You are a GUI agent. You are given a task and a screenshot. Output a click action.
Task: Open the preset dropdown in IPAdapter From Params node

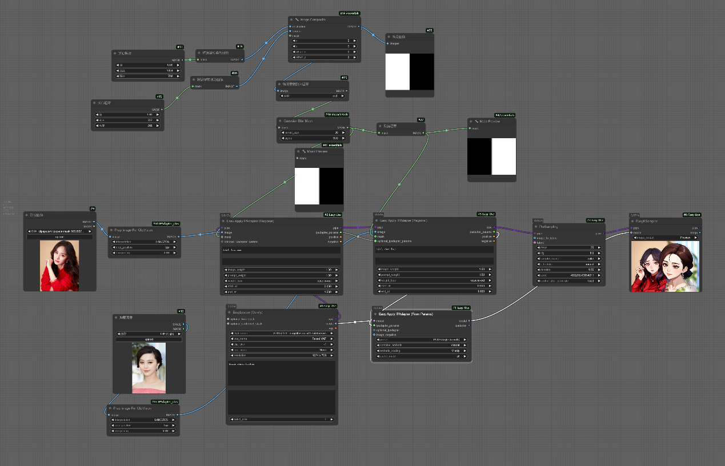(x=422, y=339)
